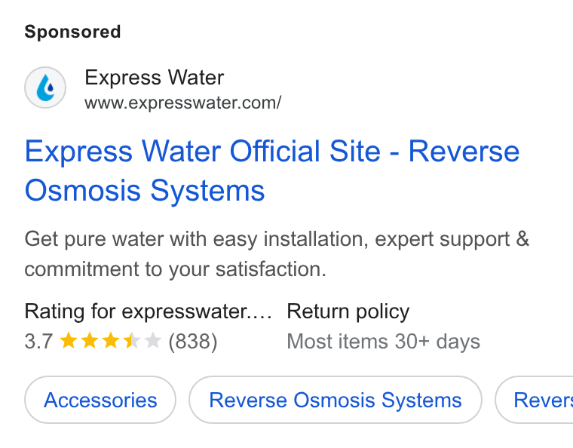
Task: Click the Express Water droplet logo icon
Action: 45,87
